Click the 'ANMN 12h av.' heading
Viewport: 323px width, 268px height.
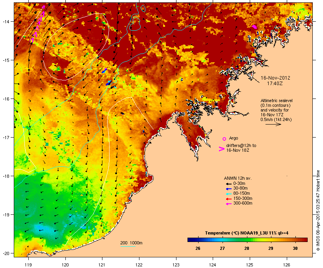pyautogui.click(x=238, y=178)
